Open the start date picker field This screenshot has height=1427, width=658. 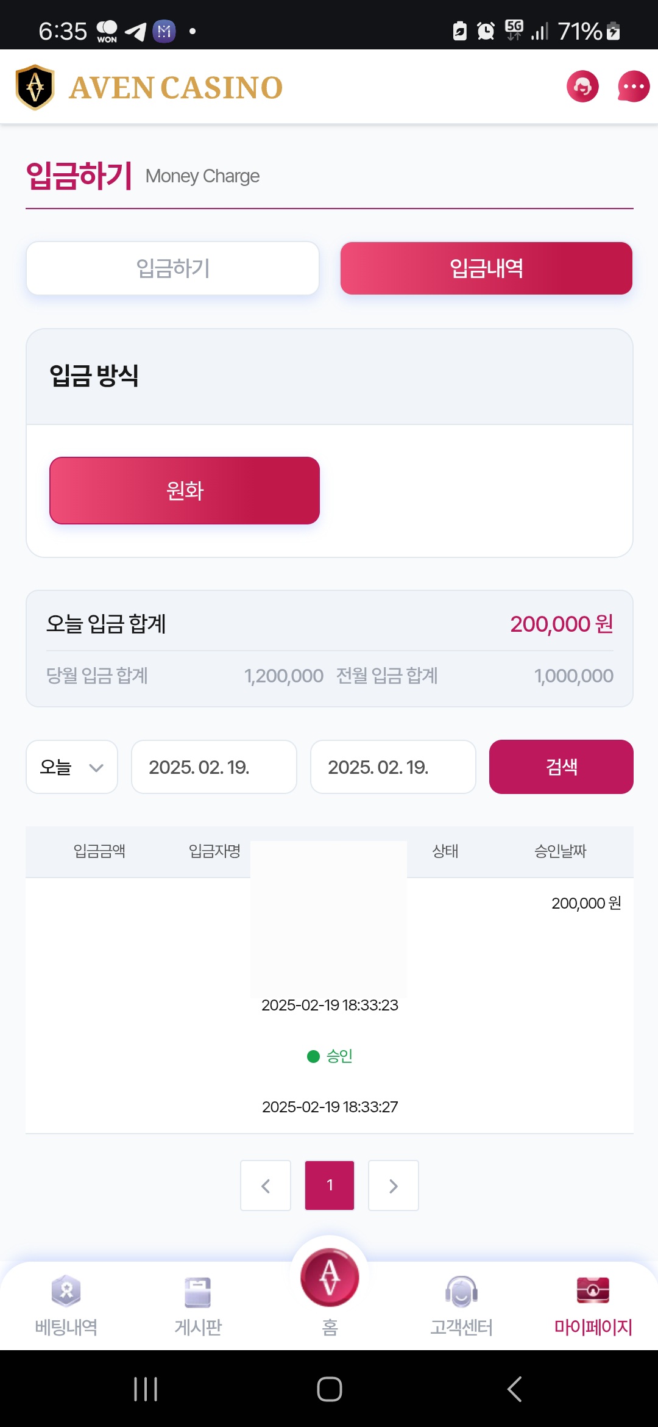pyautogui.click(x=214, y=767)
